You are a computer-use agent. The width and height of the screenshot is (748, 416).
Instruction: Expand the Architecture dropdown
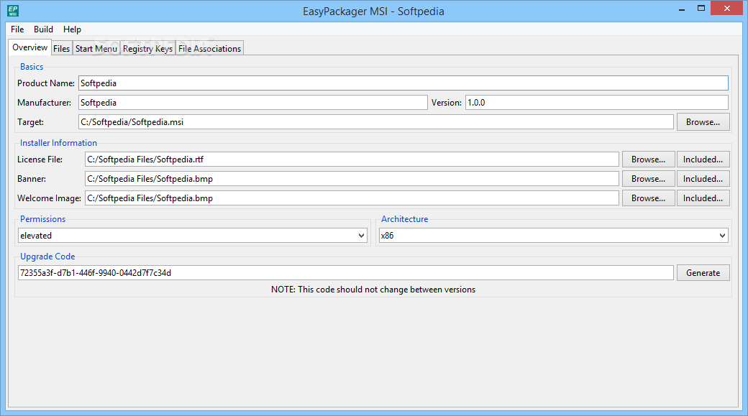pyautogui.click(x=552, y=235)
